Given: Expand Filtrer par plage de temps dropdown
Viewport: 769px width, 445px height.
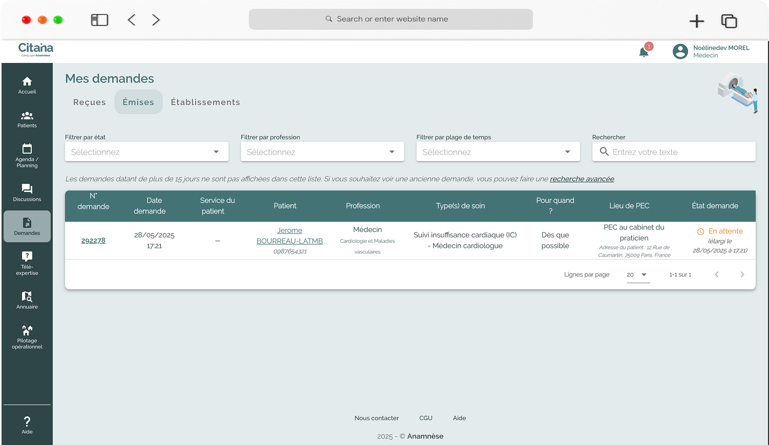Looking at the screenshot, I should [x=498, y=152].
